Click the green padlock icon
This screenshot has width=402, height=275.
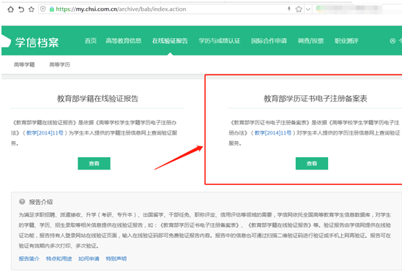(52, 10)
